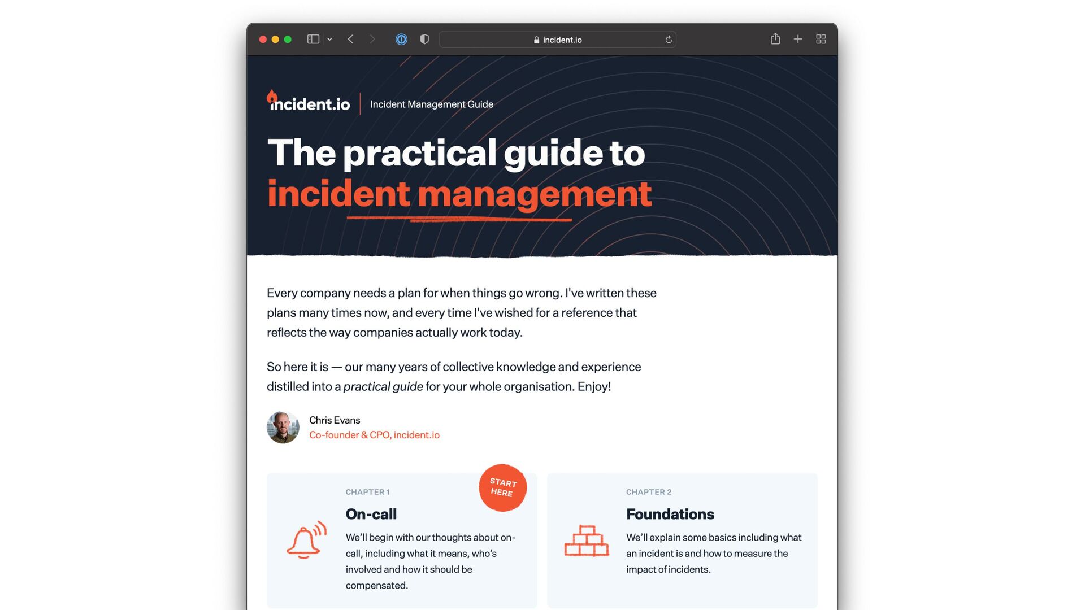This screenshot has height=610, width=1085.
Task: Go back with the back arrow
Action: 350,39
